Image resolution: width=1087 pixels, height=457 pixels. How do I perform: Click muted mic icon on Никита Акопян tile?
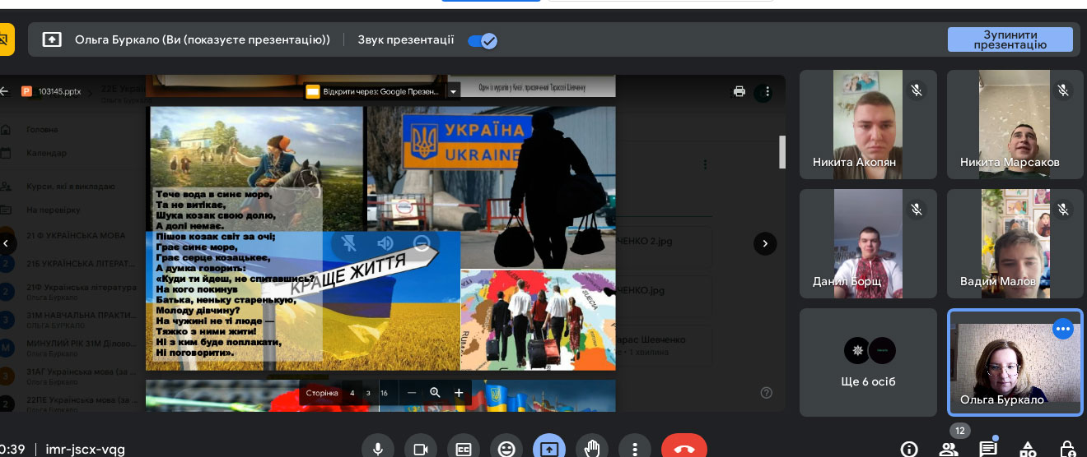[917, 90]
